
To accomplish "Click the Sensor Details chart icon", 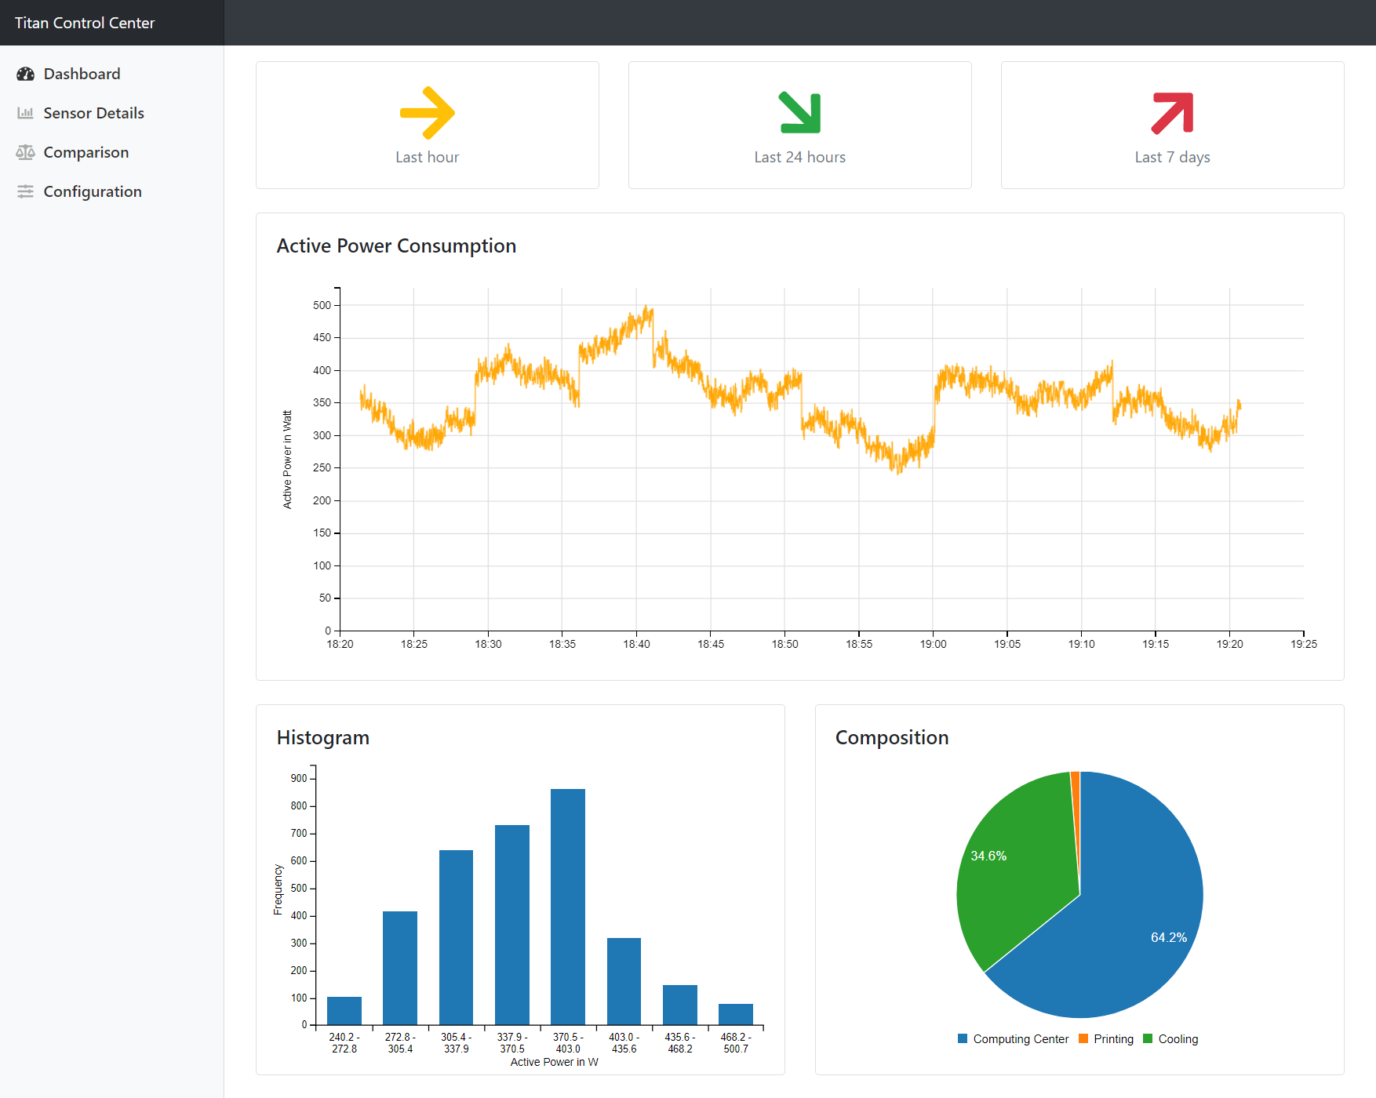I will tap(25, 113).
